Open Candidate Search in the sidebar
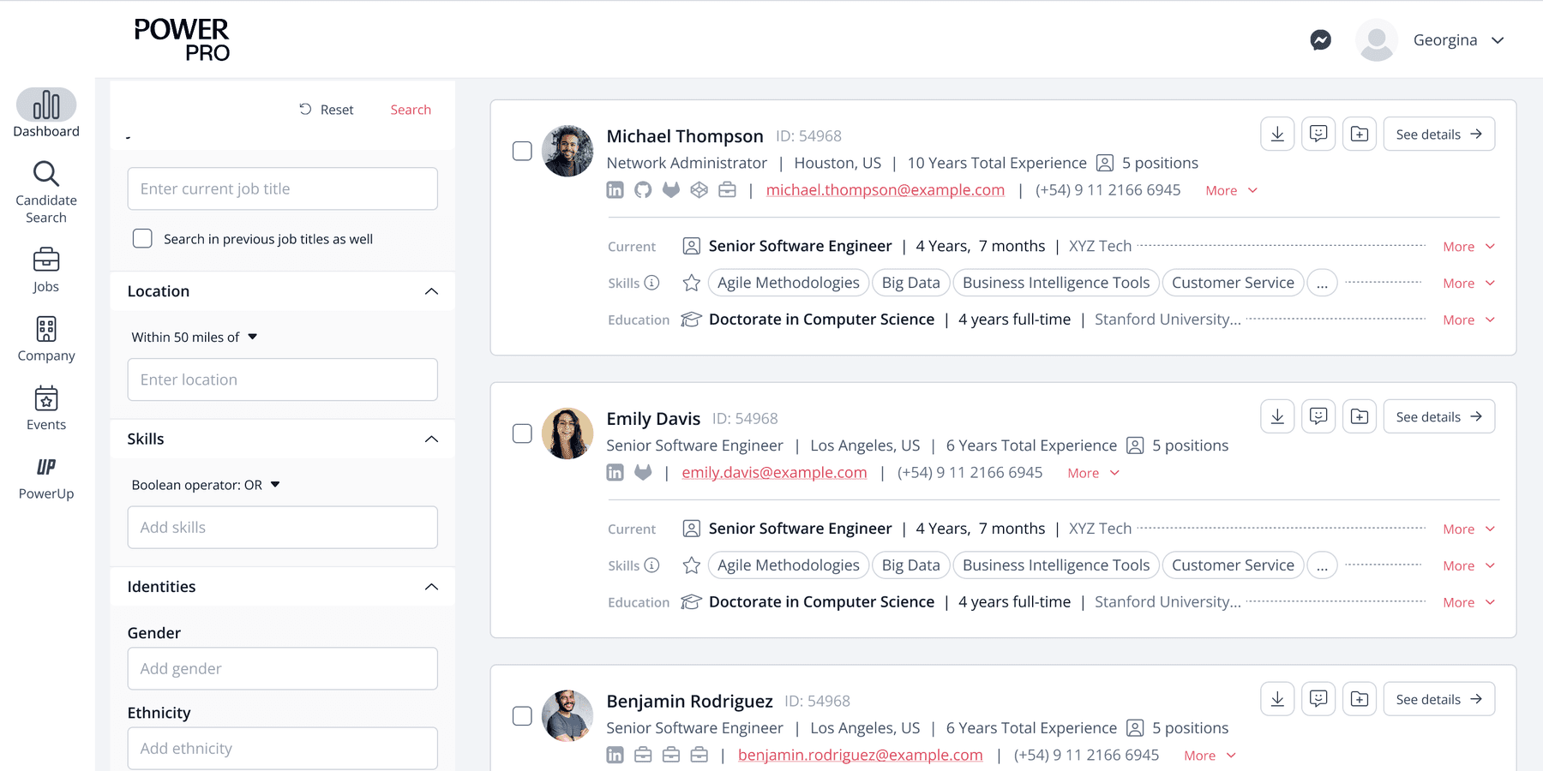This screenshot has width=1543, height=771. click(46, 193)
